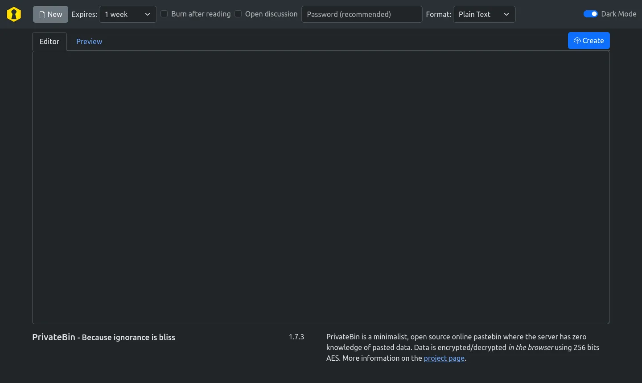Switch to the Preview tab

[x=89, y=41]
